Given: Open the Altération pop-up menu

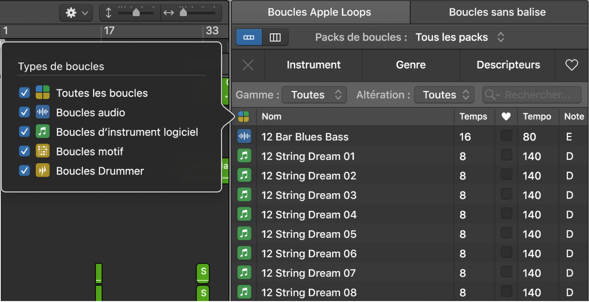Looking at the screenshot, I should tap(444, 95).
